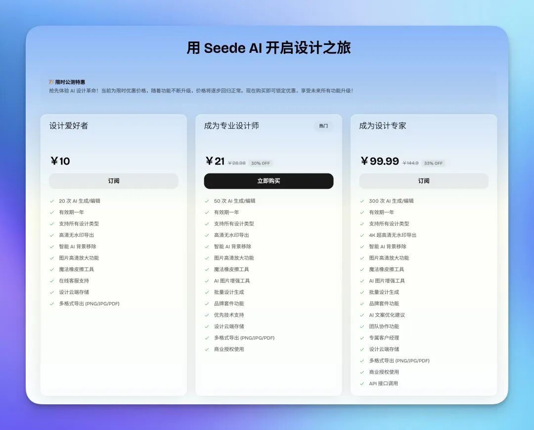Click the 优先技术支持 feature line
This screenshot has width=534, height=430.
pos(229,315)
